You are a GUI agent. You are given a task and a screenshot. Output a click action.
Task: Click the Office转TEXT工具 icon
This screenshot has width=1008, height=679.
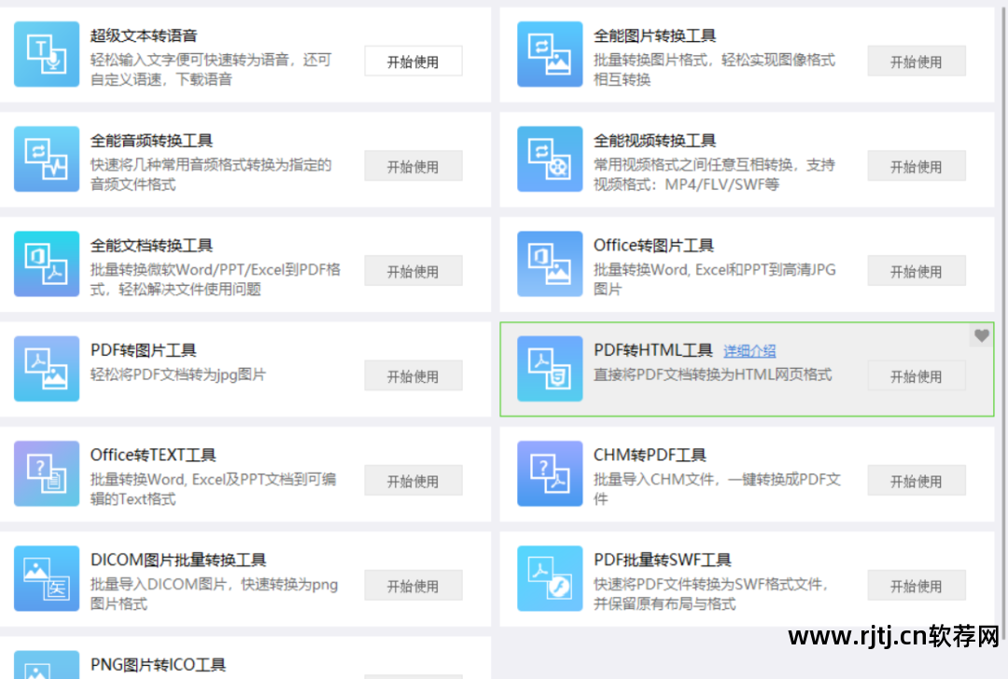[47, 474]
